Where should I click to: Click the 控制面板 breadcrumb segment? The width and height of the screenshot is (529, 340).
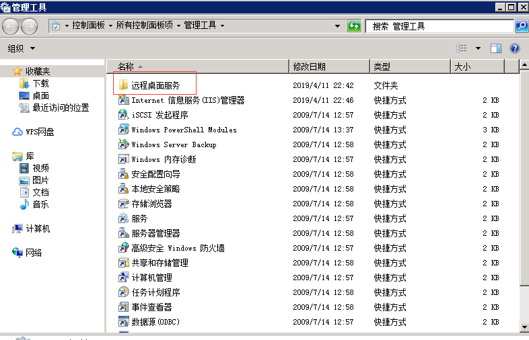[88, 26]
